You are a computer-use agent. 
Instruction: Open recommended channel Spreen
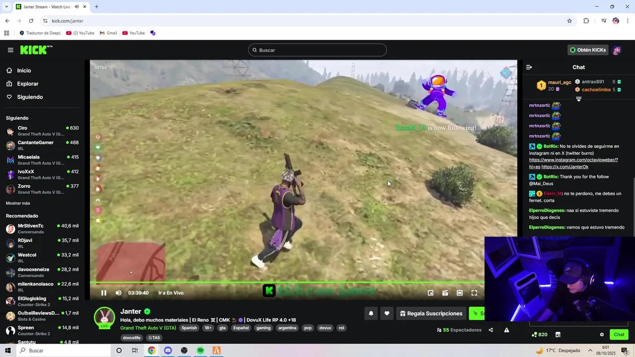point(42,330)
